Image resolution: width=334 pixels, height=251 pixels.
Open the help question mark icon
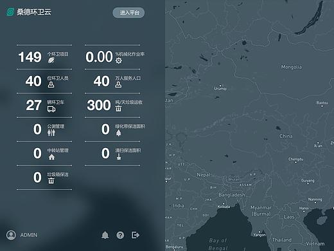[120, 235]
